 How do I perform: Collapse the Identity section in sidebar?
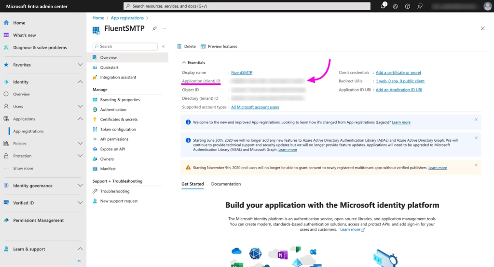point(80,82)
